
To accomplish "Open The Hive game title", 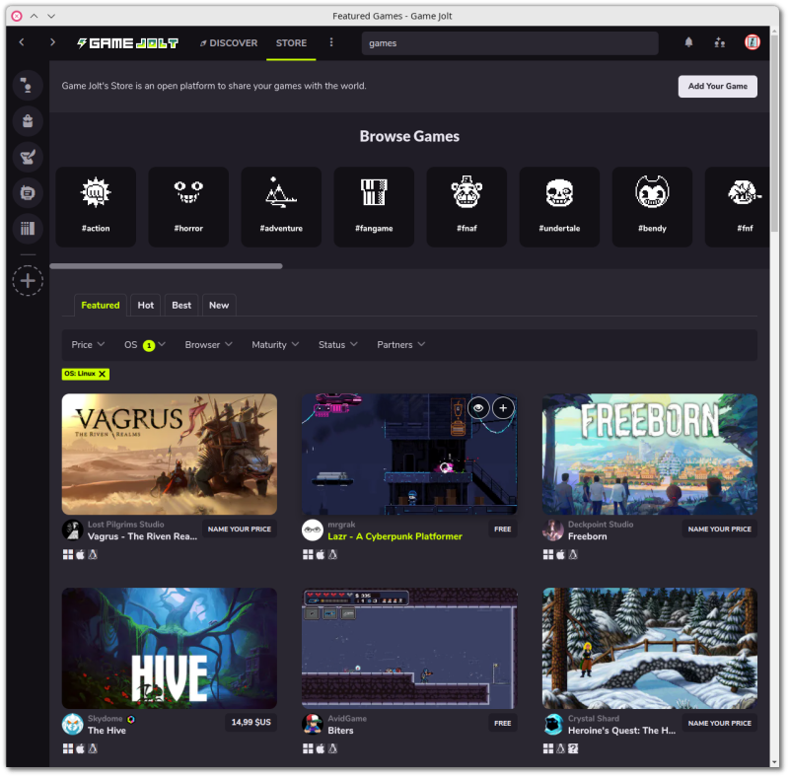I will coord(107,731).
